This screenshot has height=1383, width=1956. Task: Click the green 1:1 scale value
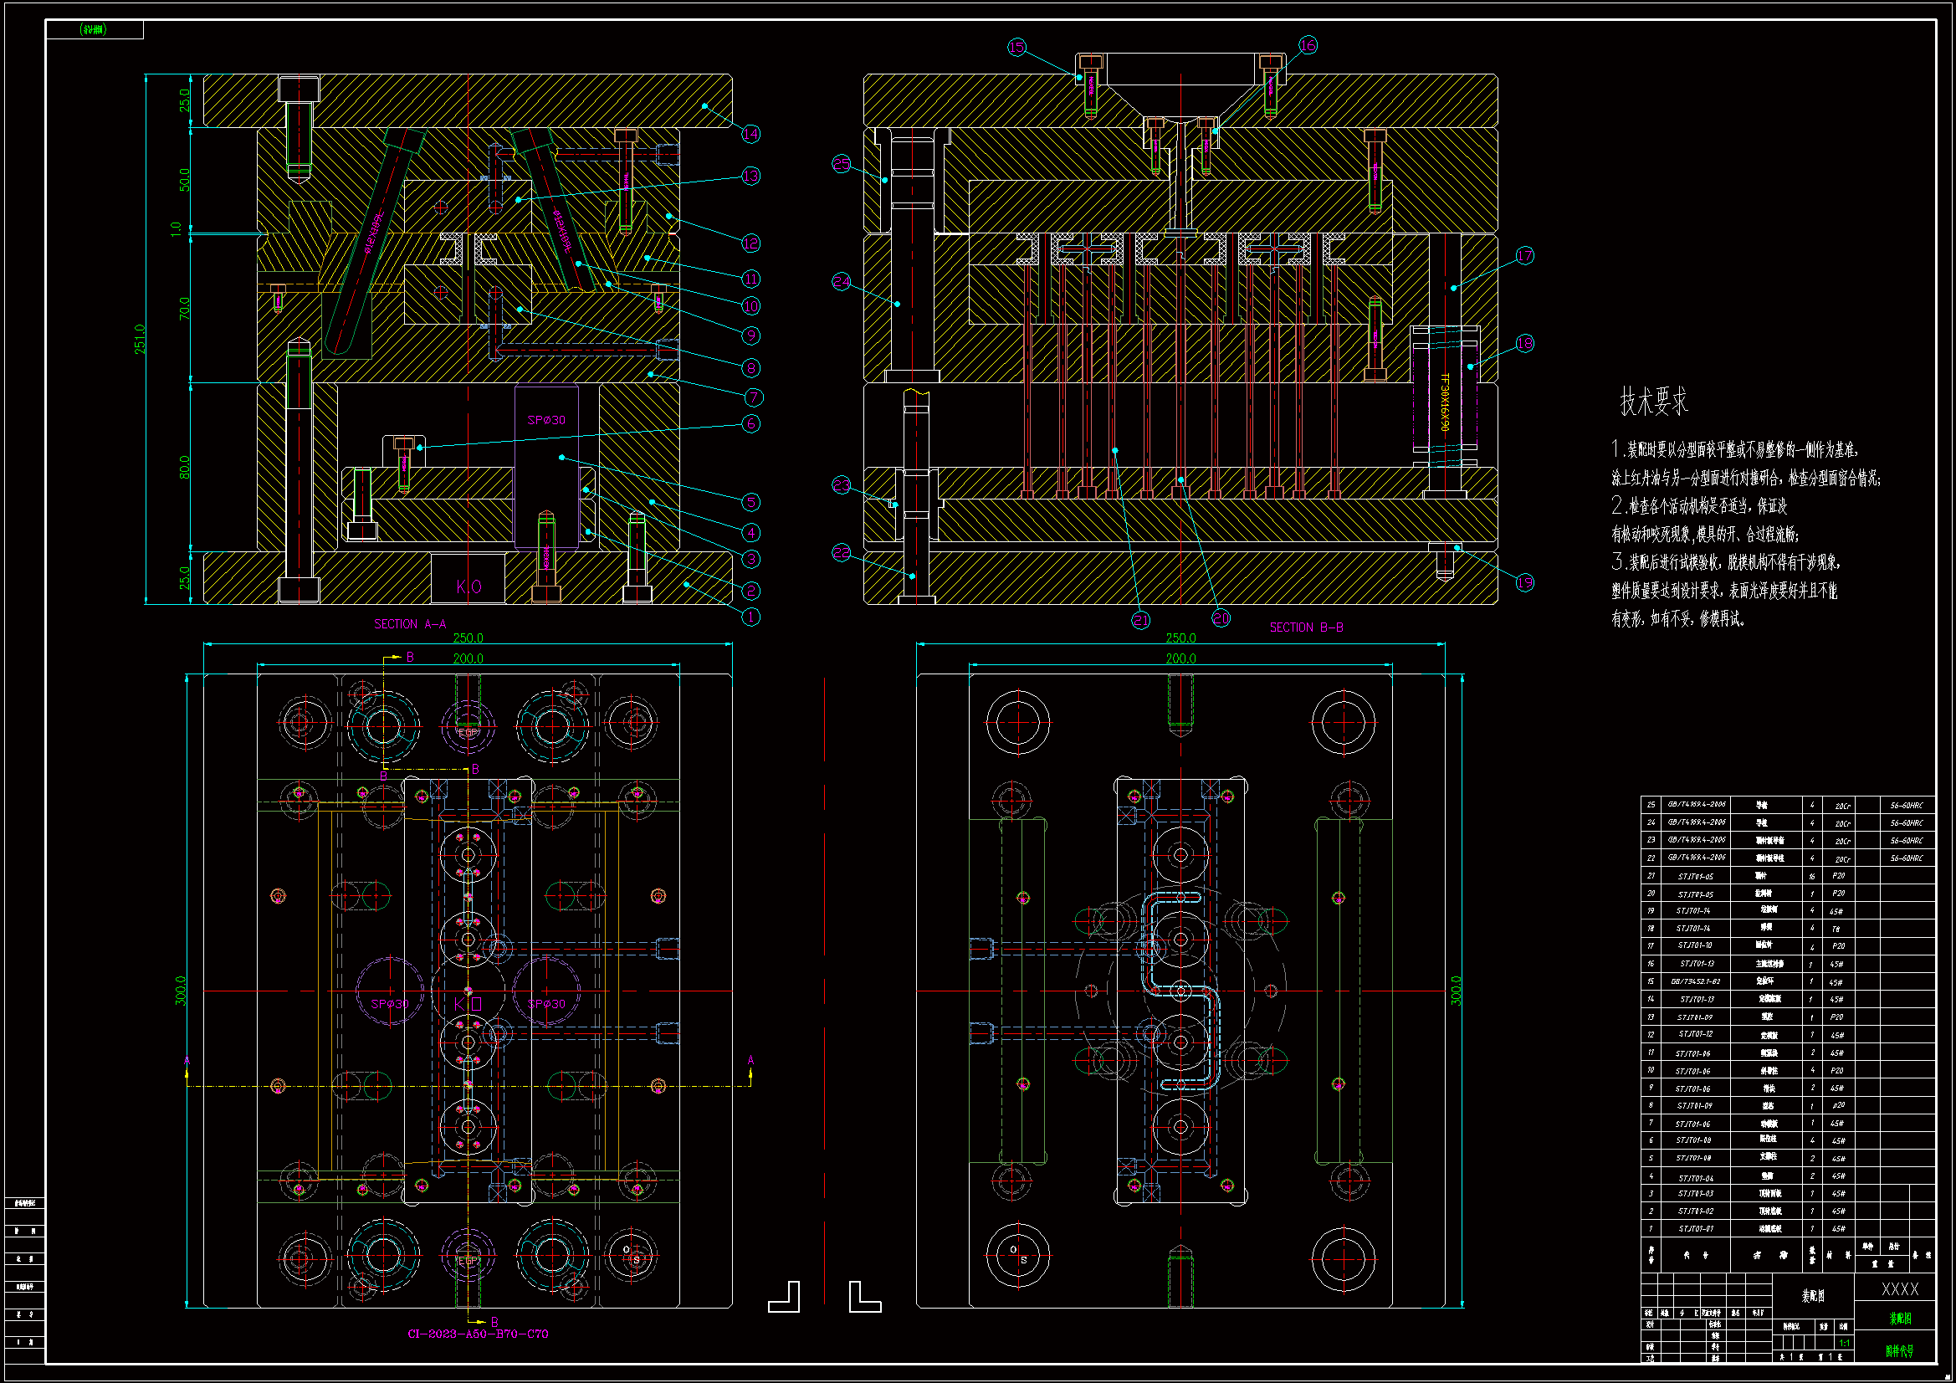pyautogui.click(x=1844, y=1343)
